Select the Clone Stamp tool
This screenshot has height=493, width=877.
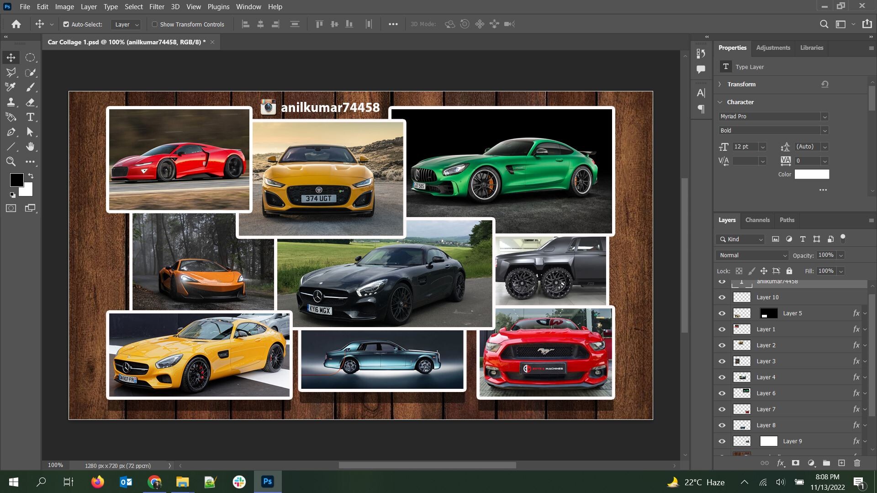click(11, 102)
